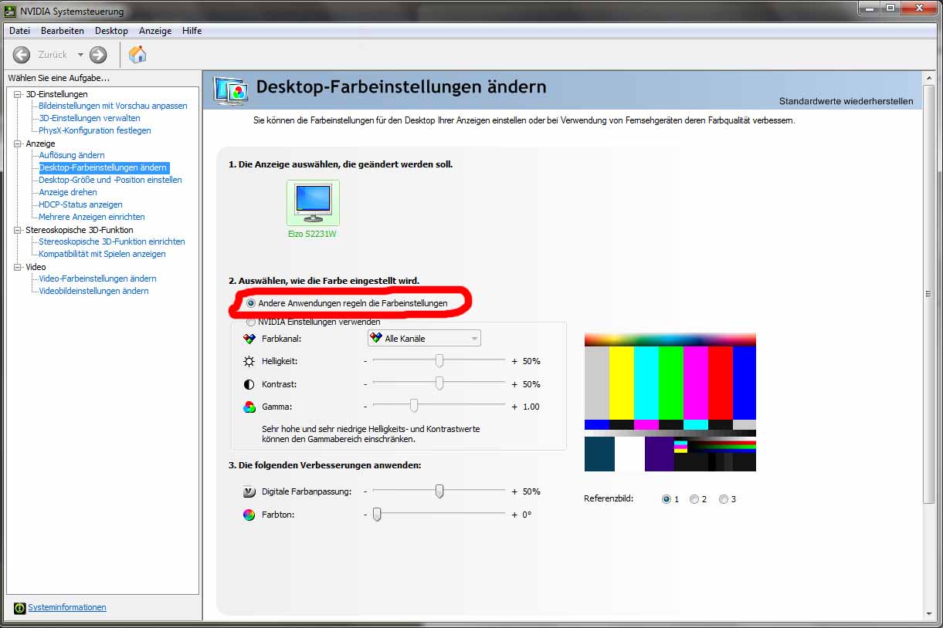Click the Farbton color wheel icon

[249, 515]
